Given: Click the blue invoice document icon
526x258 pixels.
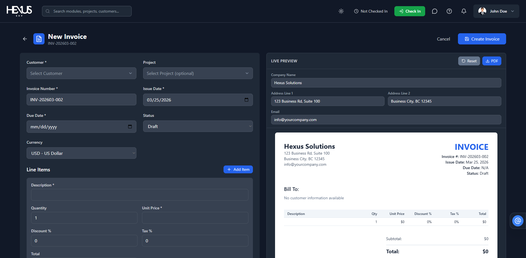Looking at the screenshot, I should coord(39,39).
